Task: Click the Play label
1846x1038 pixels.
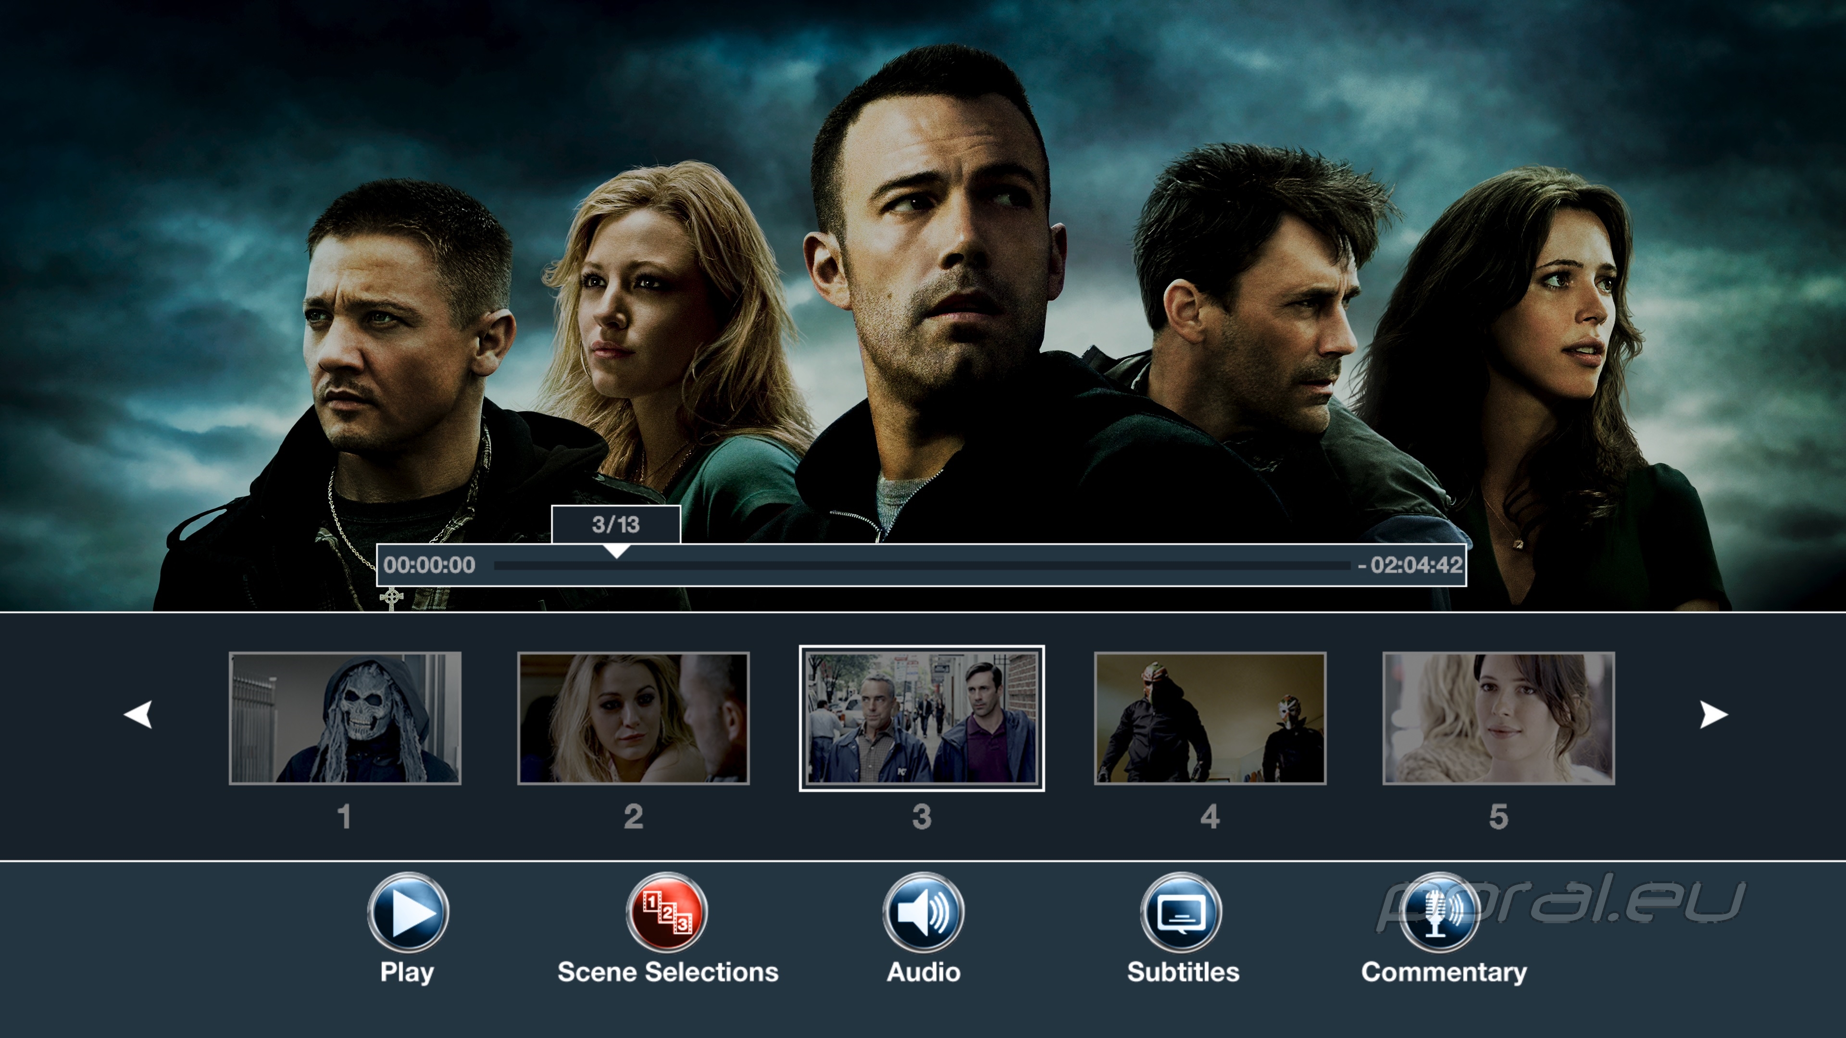Action: point(407,972)
